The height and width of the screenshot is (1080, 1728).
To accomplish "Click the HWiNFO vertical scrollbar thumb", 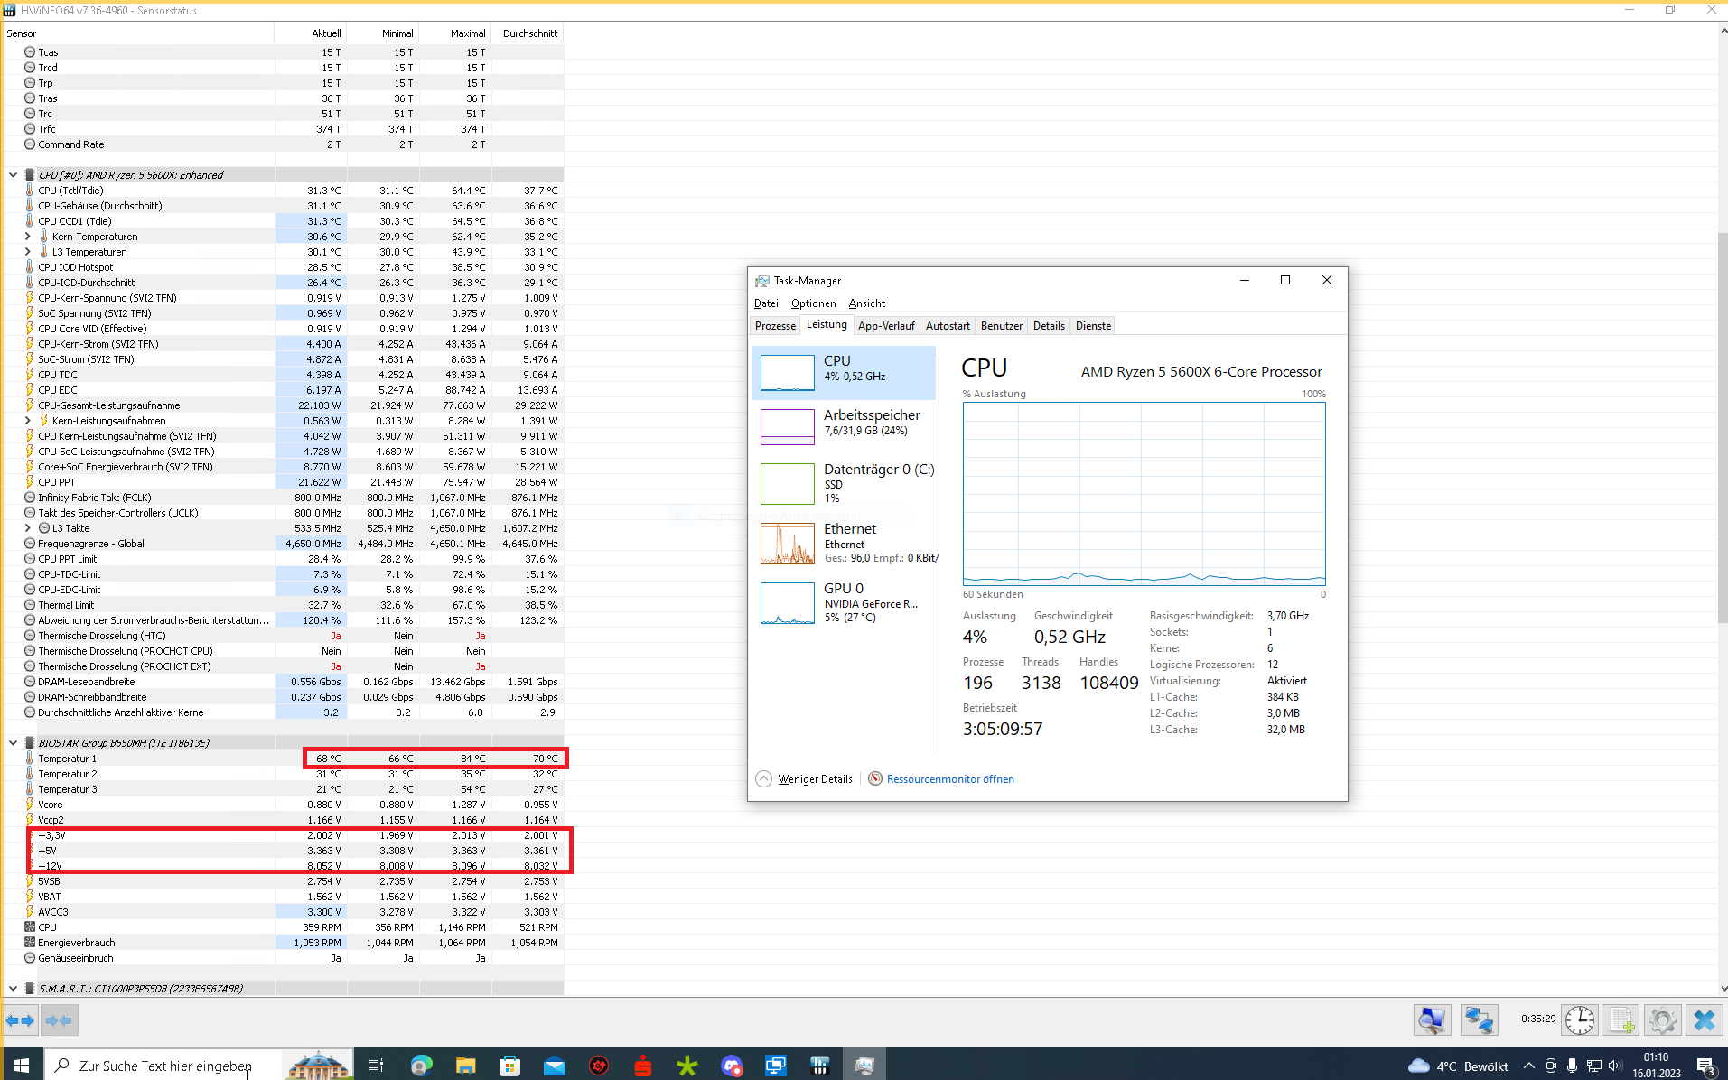I will point(1722,427).
